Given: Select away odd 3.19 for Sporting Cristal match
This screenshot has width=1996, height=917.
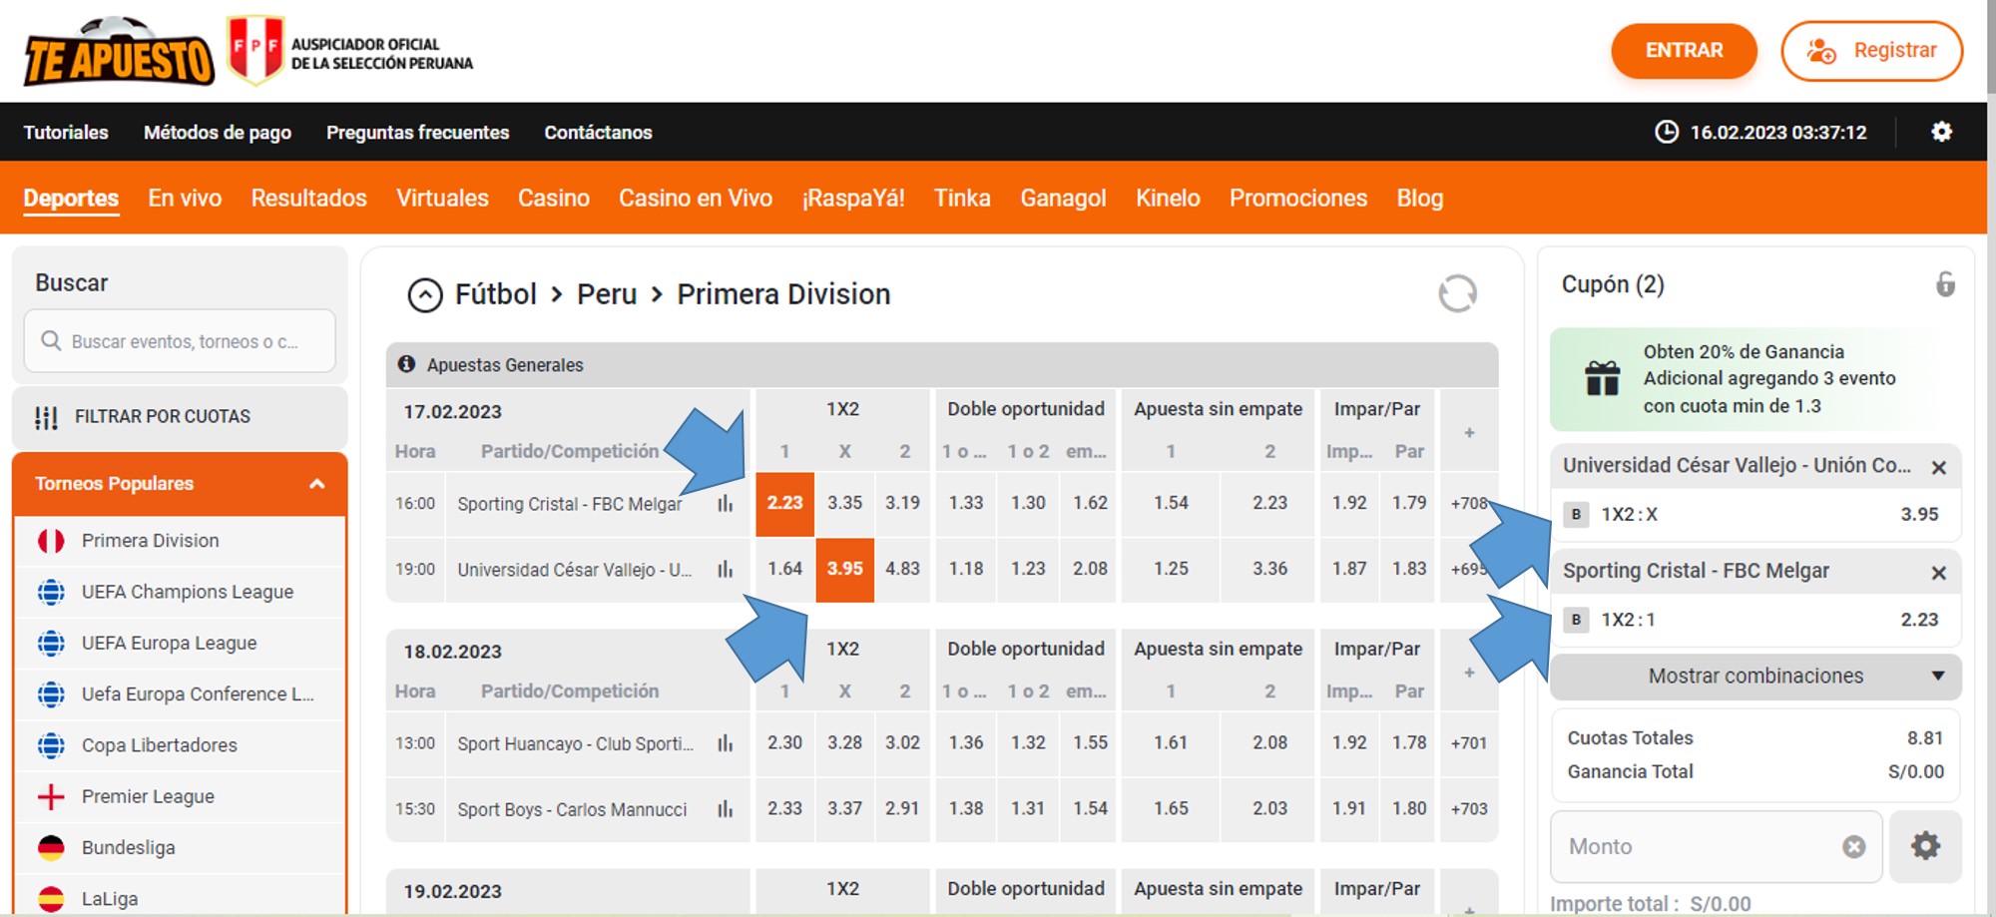Looking at the screenshot, I should 903,503.
